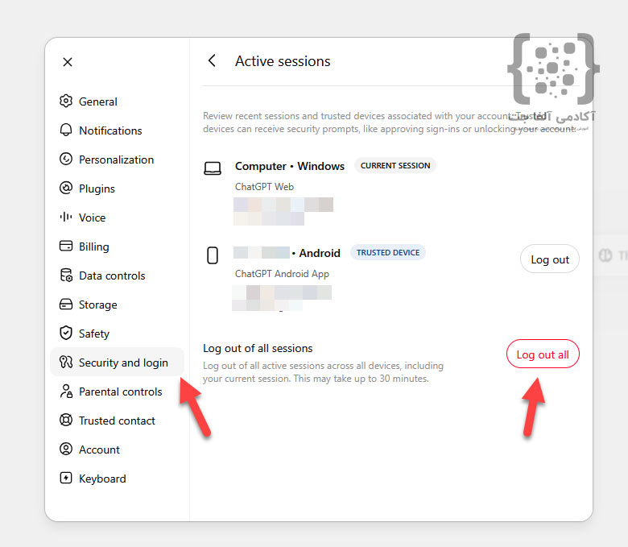The height and width of the screenshot is (547, 628).
Task: Click the Voice waveform icon
Action: (x=66, y=218)
